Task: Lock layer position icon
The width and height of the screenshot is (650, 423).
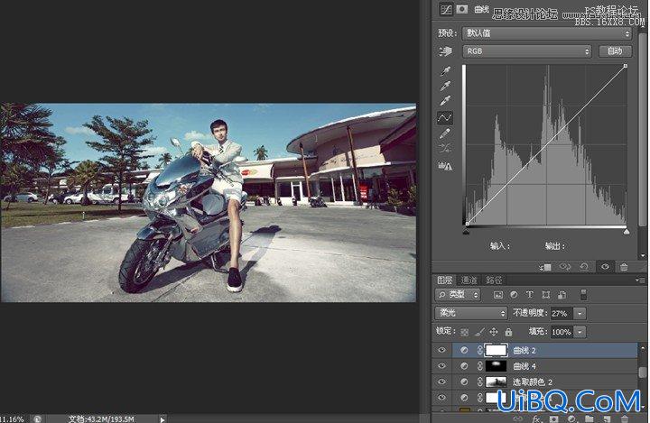Action: (493, 332)
